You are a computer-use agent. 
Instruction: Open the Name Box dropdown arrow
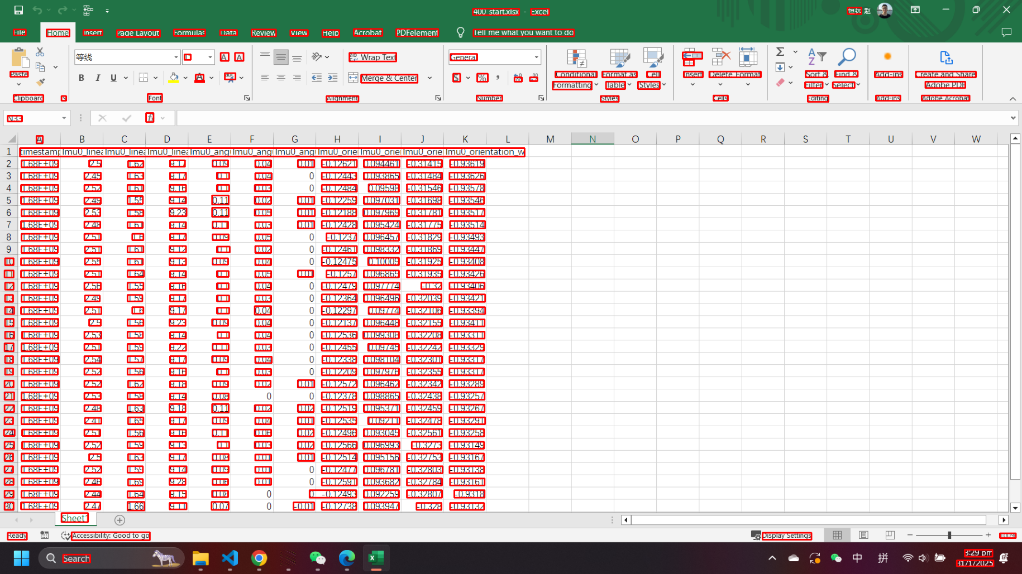click(x=64, y=118)
